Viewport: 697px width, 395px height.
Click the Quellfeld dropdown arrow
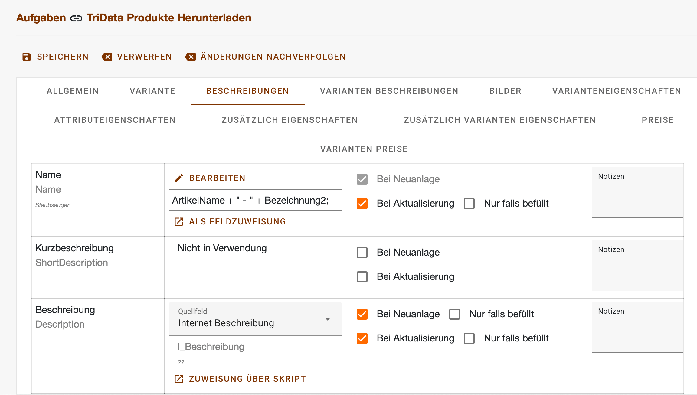point(327,319)
